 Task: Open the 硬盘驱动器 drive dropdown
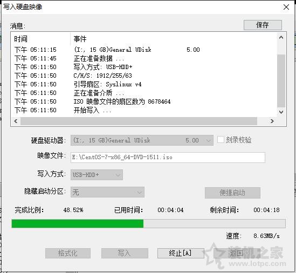(142, 140)
